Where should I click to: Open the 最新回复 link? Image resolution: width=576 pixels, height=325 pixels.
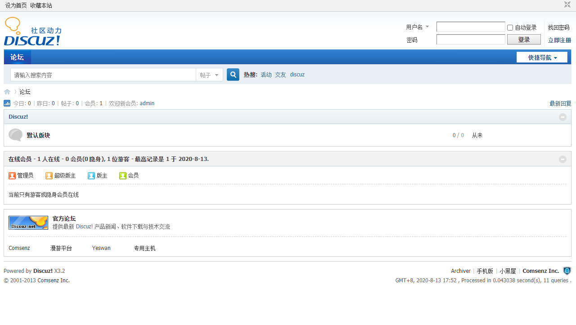click(560, 103)
